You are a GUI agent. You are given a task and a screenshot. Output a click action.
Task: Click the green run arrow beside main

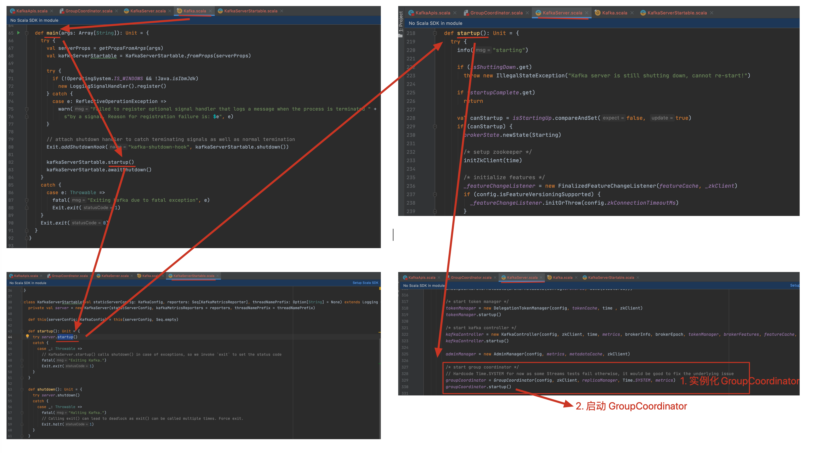[x=18, y=33]
